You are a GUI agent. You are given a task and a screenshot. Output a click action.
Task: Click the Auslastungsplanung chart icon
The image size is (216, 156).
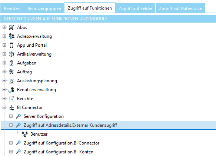11,81
